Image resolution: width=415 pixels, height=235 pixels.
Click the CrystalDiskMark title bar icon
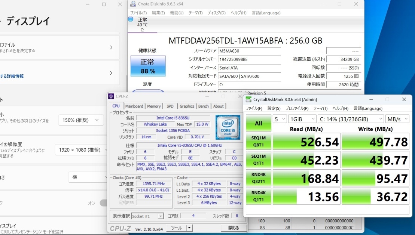[x=248, y=99]
